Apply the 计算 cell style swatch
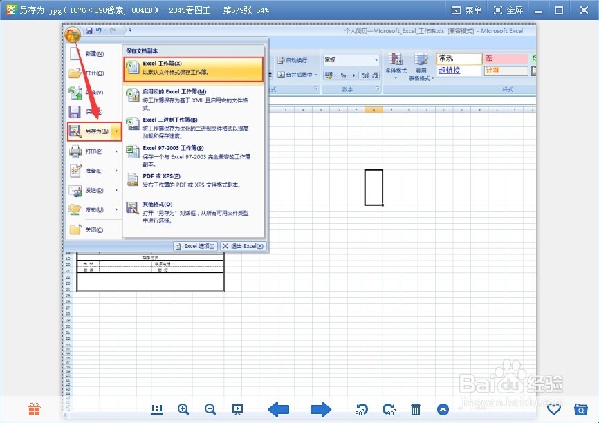The image size is (599, 423). tap(506, 70)
